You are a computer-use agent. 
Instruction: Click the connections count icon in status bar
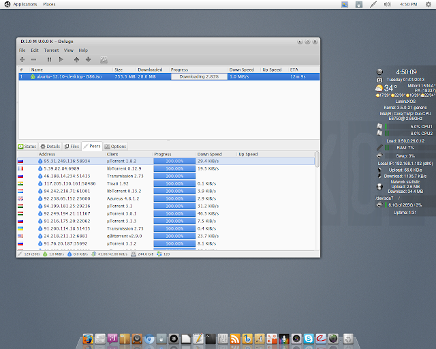click(x=20, y=254)
